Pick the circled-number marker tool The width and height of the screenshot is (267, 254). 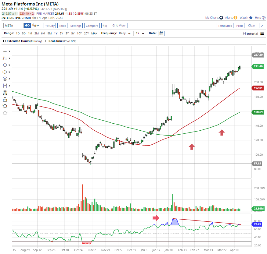pos(5,79)
